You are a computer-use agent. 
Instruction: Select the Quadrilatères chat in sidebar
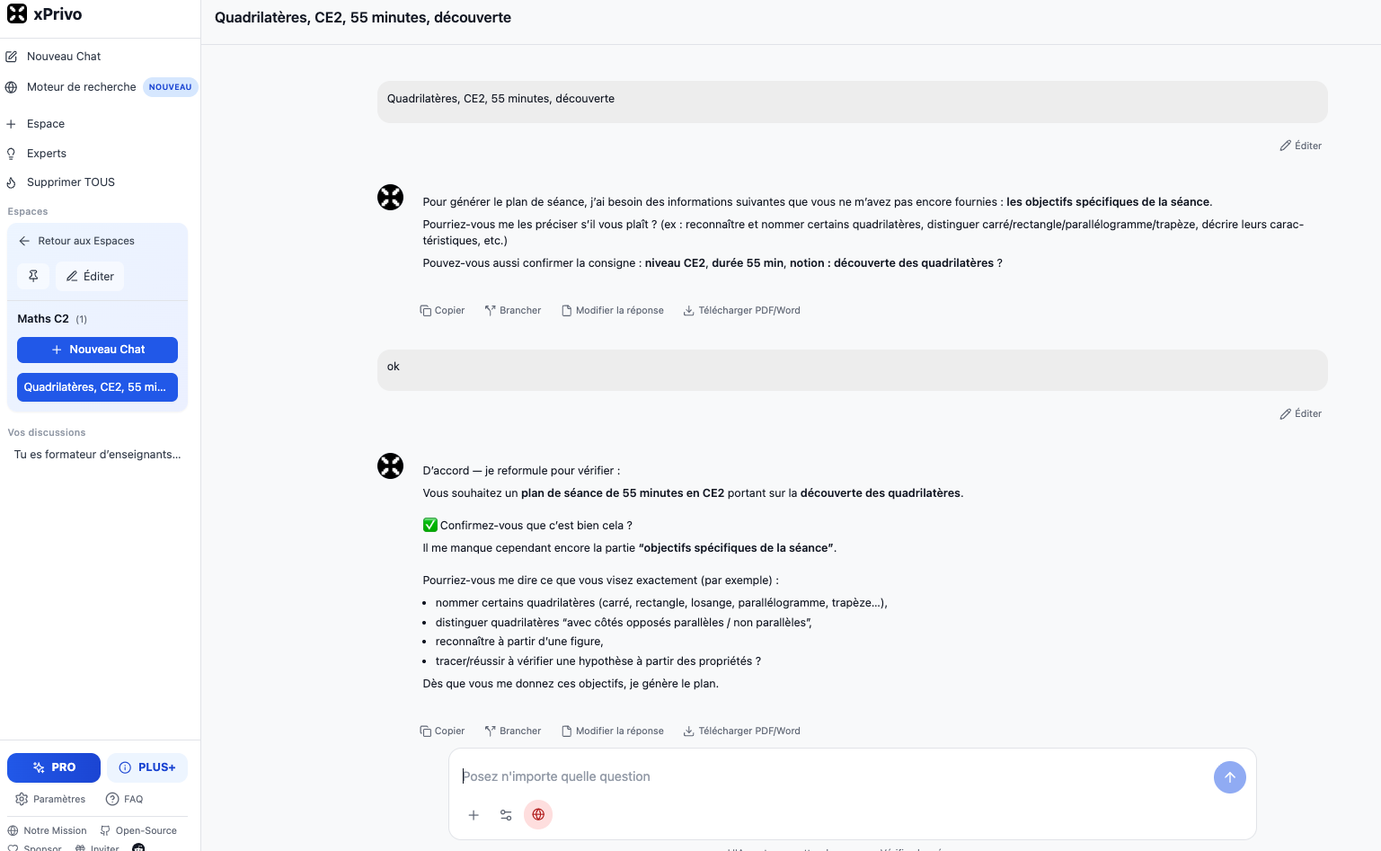[x=97, y=387]
